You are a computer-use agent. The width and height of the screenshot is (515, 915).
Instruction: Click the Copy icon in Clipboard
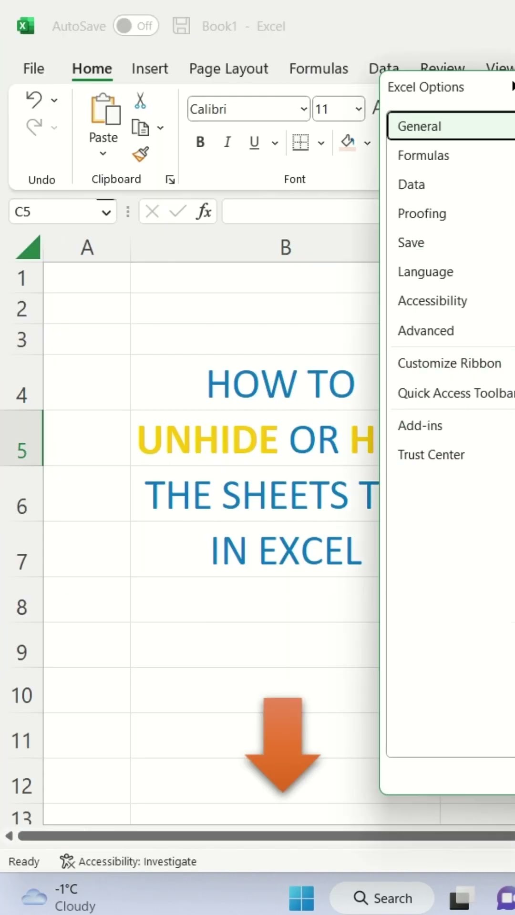pyautogui.click(x=140, y=128)
